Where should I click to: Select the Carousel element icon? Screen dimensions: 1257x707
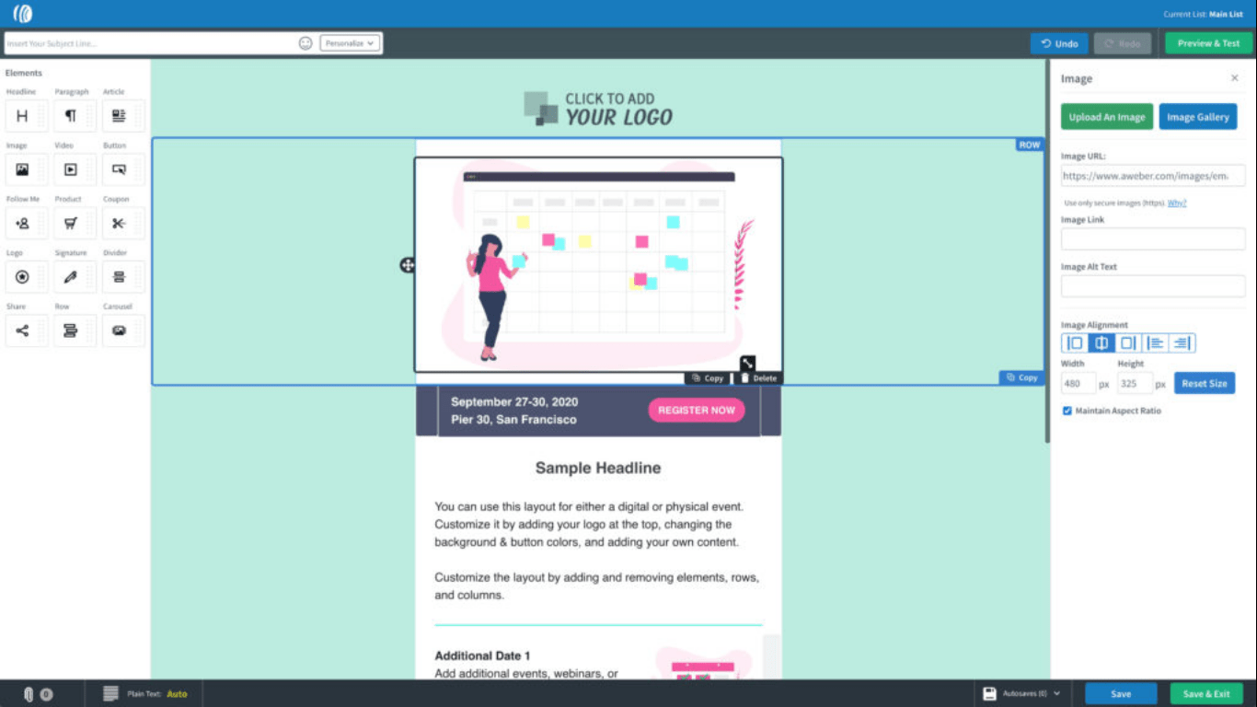point(119,330)
